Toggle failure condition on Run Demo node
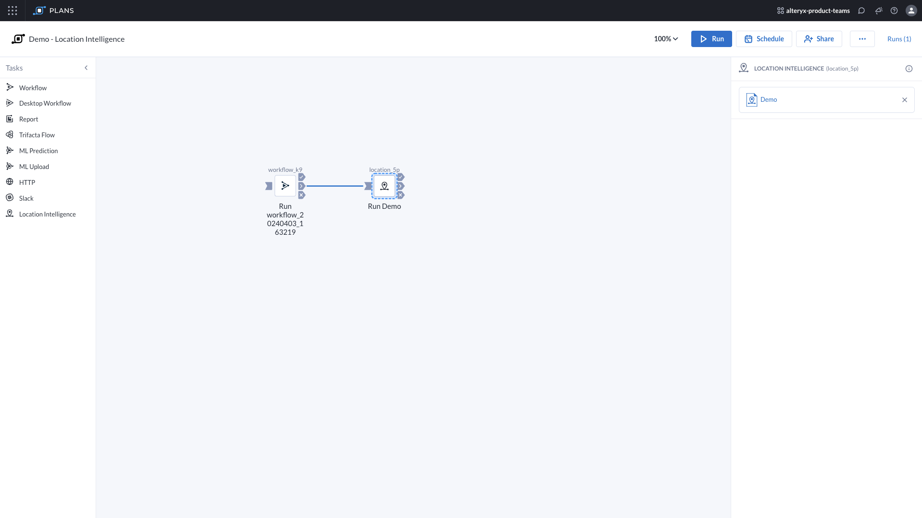Screen dimensions: 922x518 coord(401,195)
